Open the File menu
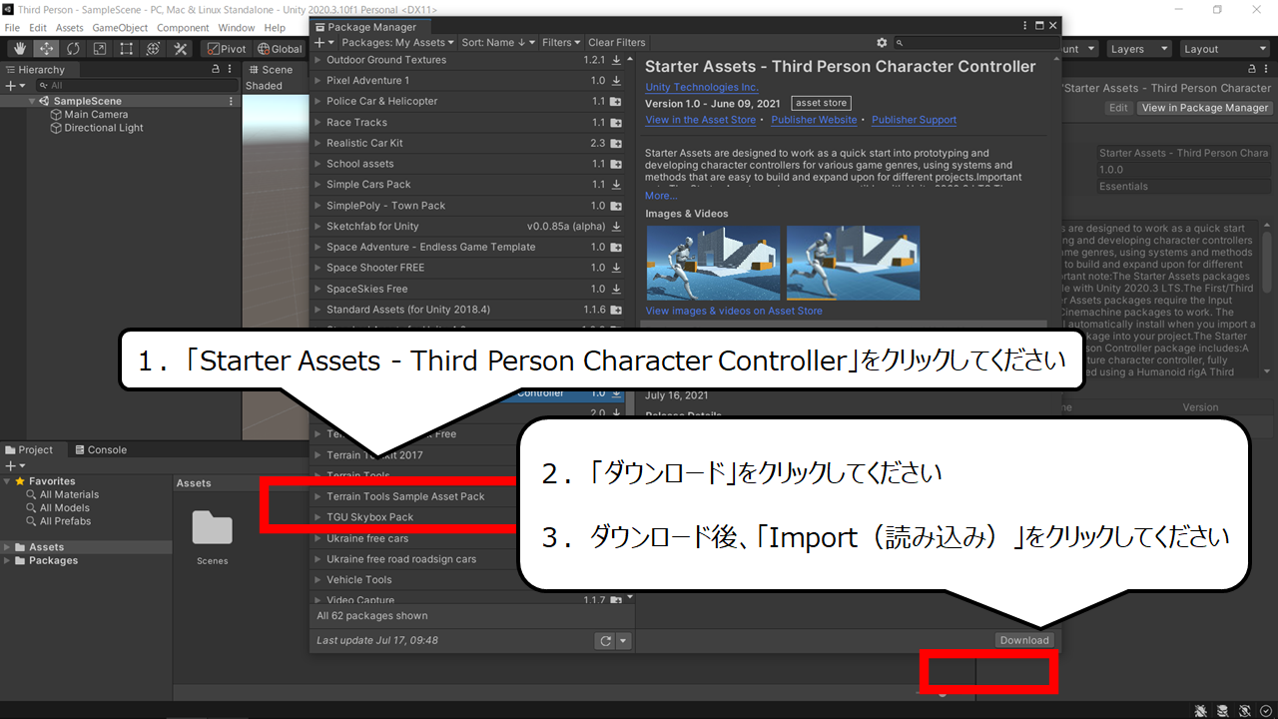This screenshot has width=1278, height=719. click(13, 28)
